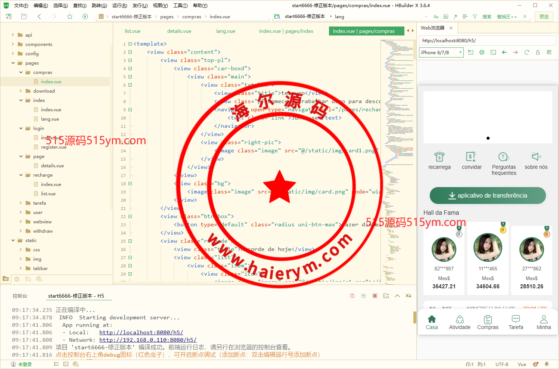This screenshot has width=559, height=369.
Task: Click the QR code icon in browser toolbar
Action: [x=549, y=52]
